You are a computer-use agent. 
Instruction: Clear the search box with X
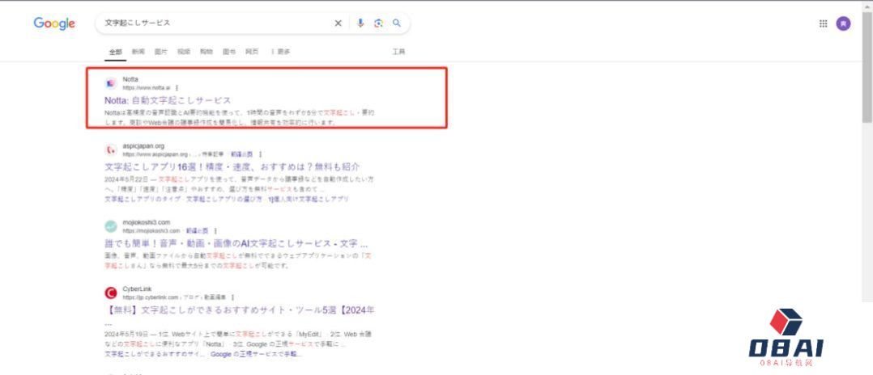[338, 23]
